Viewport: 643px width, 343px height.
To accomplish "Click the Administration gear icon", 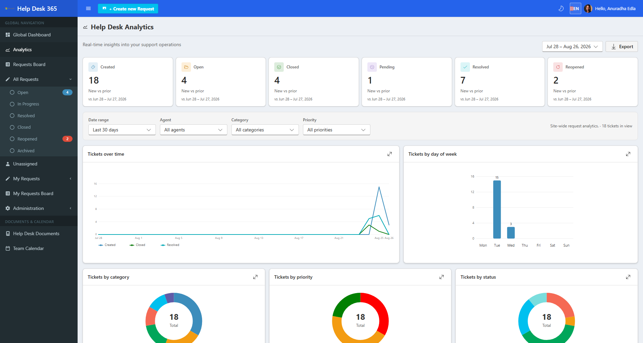I will (8, 208).
